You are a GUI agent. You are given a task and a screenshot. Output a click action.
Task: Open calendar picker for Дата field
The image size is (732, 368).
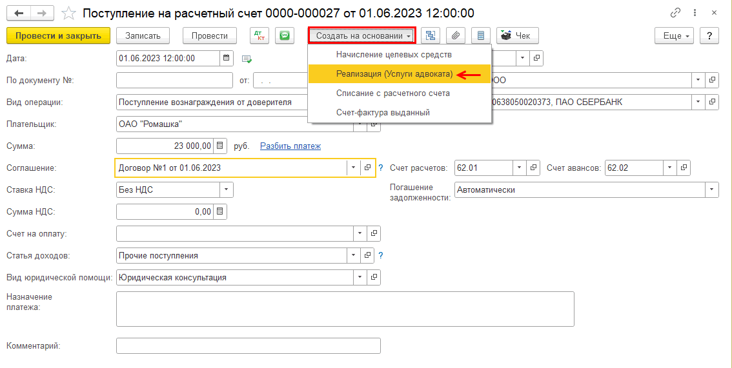[x=226, y=58]
